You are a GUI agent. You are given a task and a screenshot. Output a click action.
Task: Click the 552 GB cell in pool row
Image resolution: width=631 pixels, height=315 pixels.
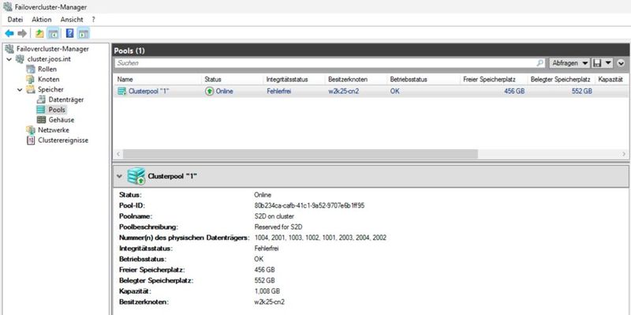(x=582, y=92)
